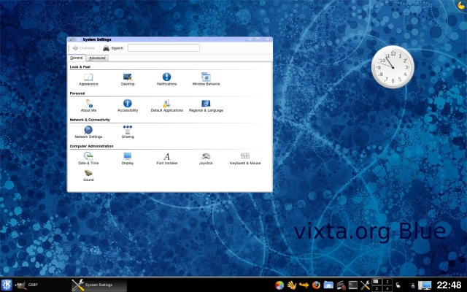Close the System Settings window

pyautogui.click(x=268, y=39)
